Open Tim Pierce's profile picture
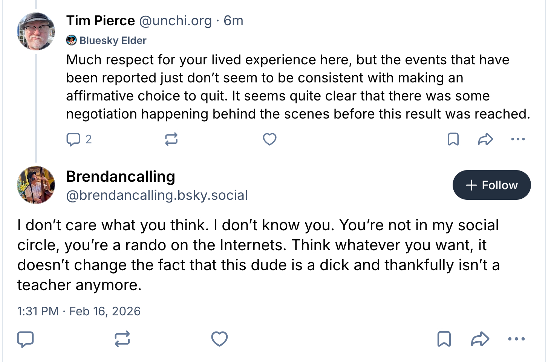The image size is (551, 362). tap(36, 32)
